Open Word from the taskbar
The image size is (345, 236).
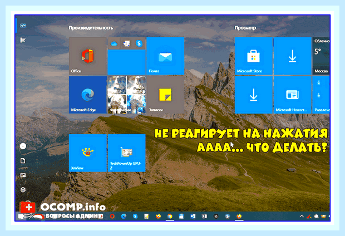(x=193, y=216)
